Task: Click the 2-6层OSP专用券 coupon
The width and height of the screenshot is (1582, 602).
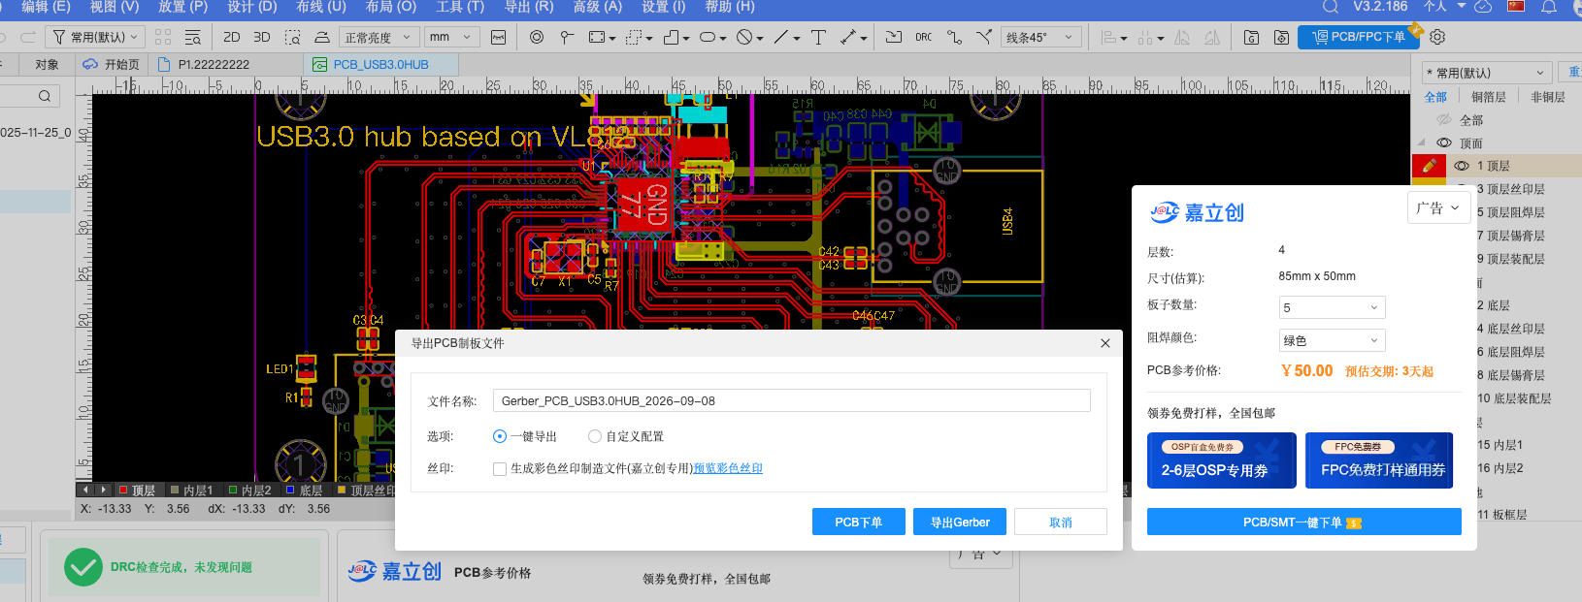Action: pyautogui.click(x=1222, y=460)
